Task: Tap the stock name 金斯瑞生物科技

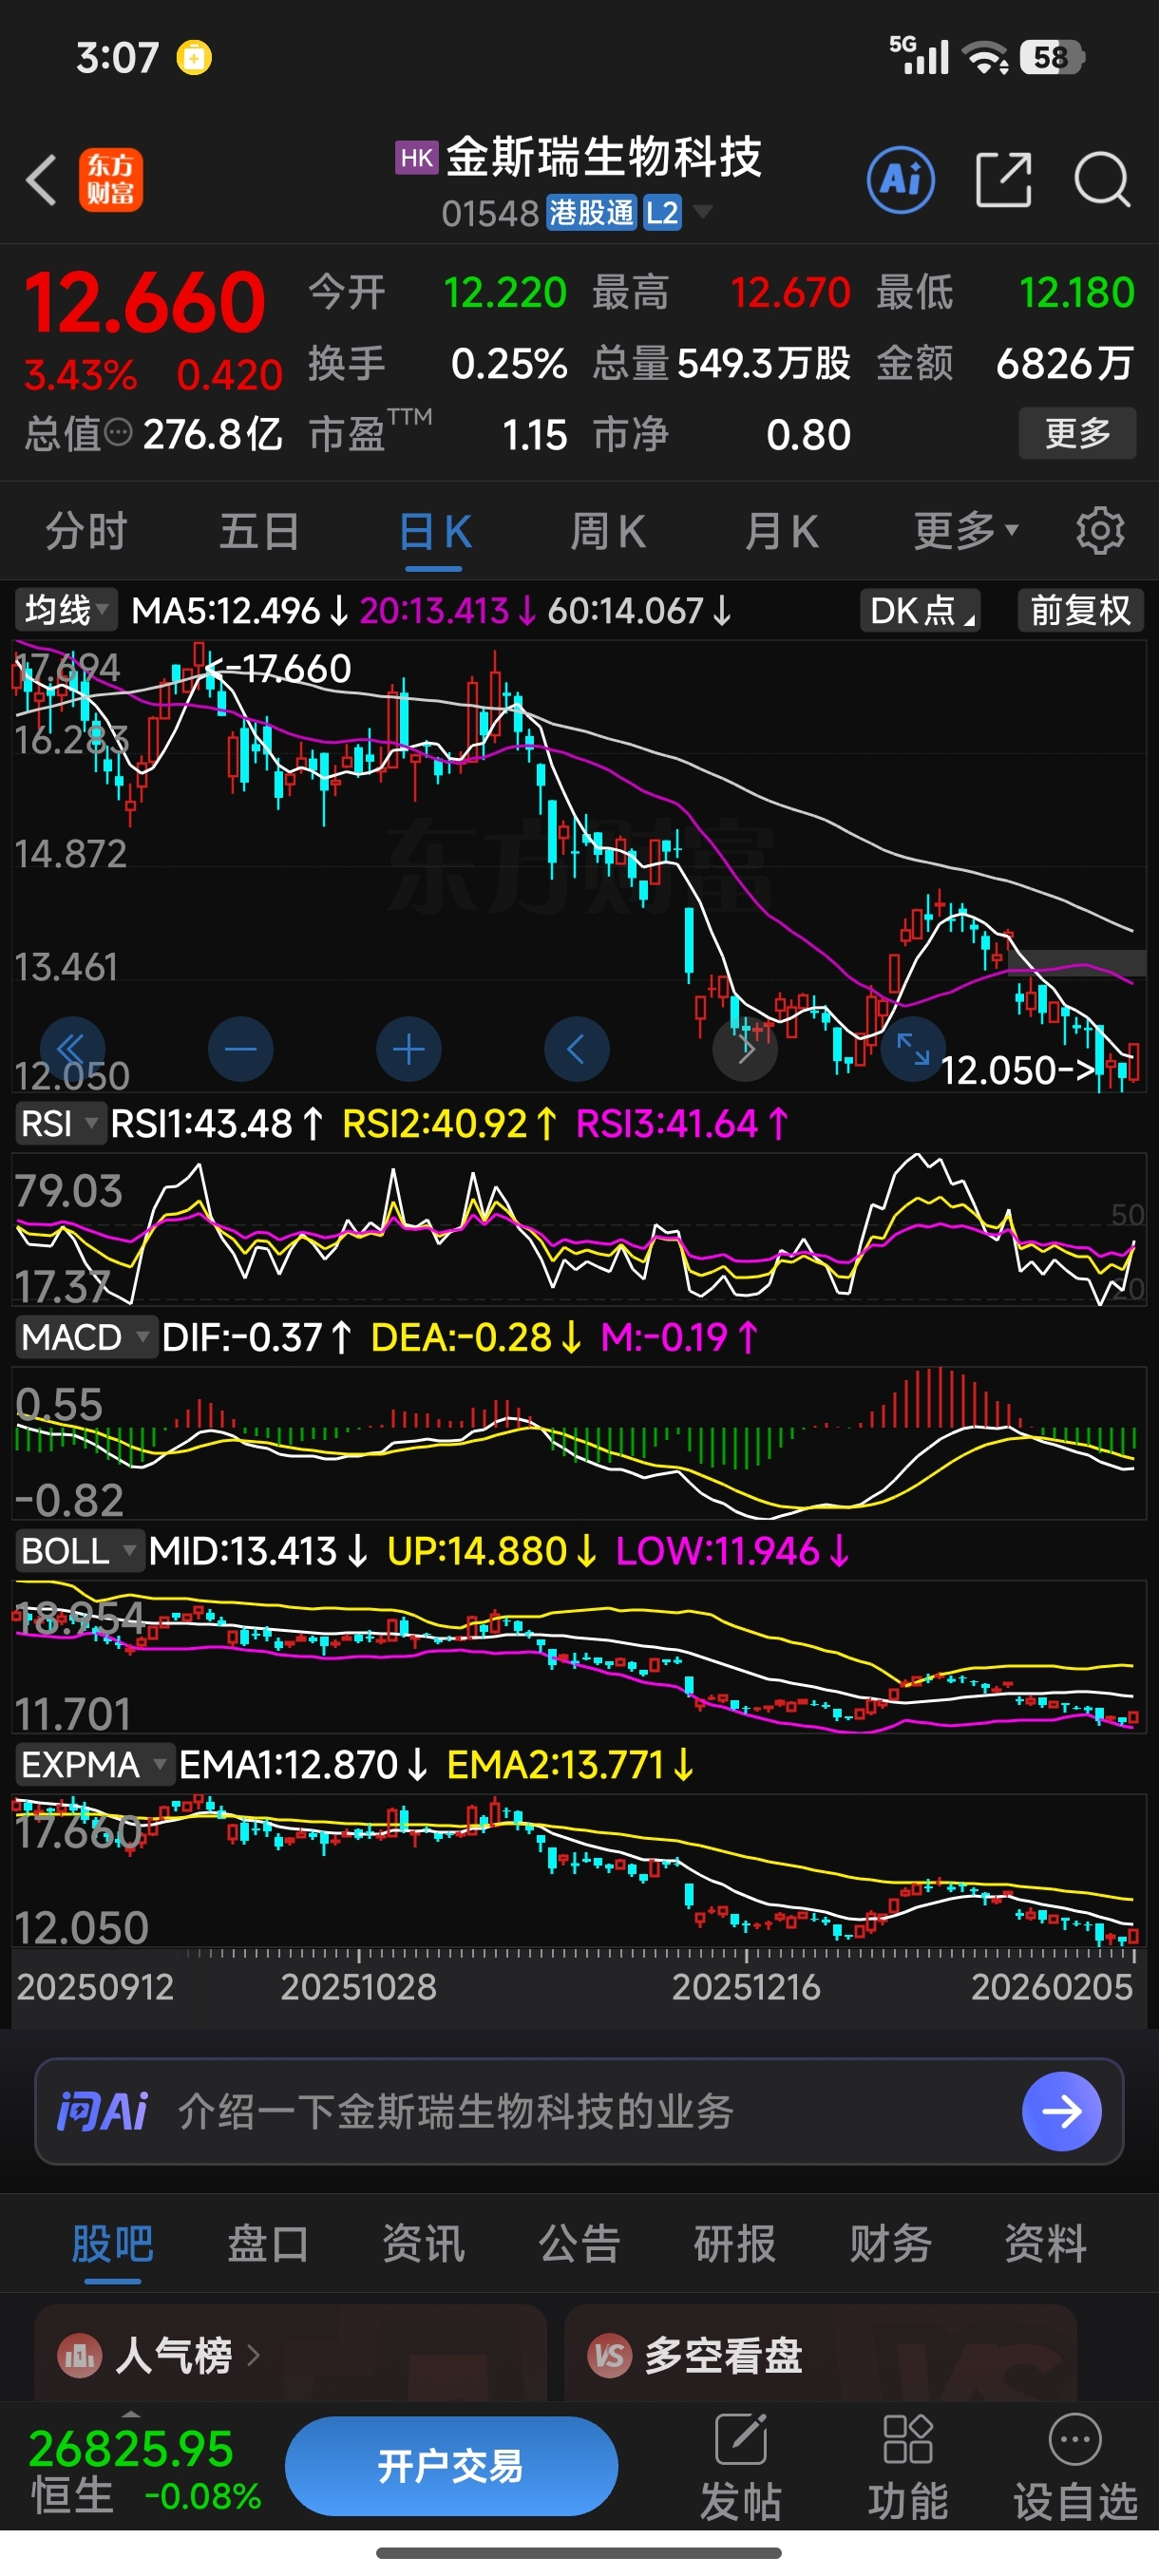Action: 603,157
